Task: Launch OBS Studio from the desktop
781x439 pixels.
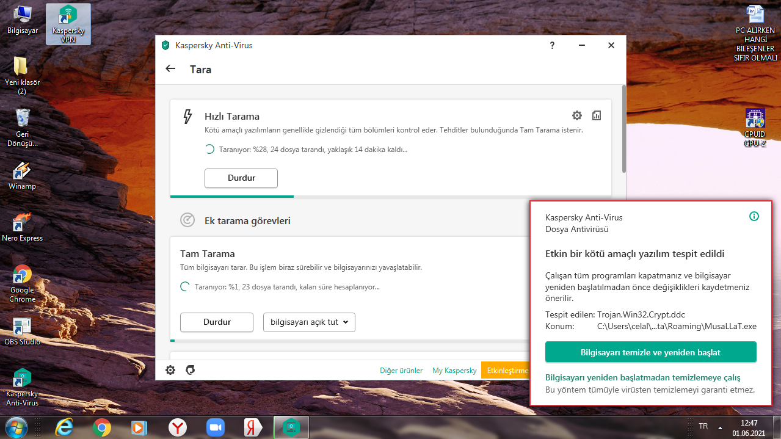Action: coord(22,332)
